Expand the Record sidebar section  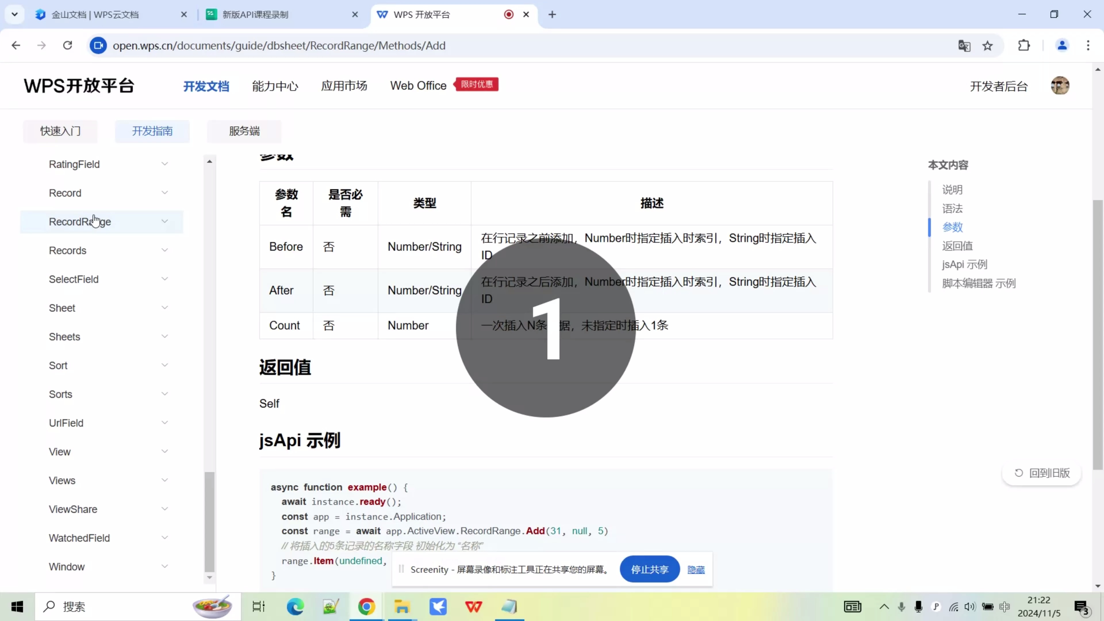pos(165,192)
